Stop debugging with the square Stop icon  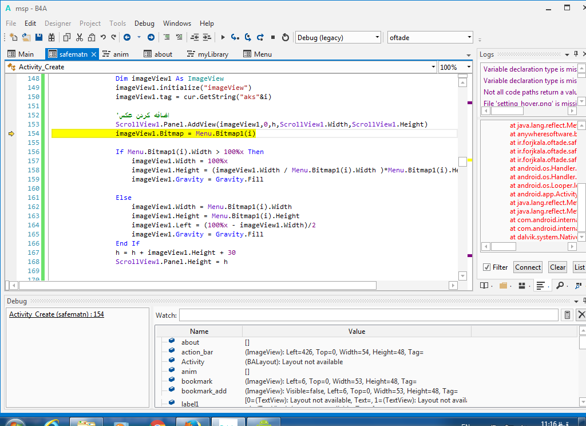click(x=272, y=37)
